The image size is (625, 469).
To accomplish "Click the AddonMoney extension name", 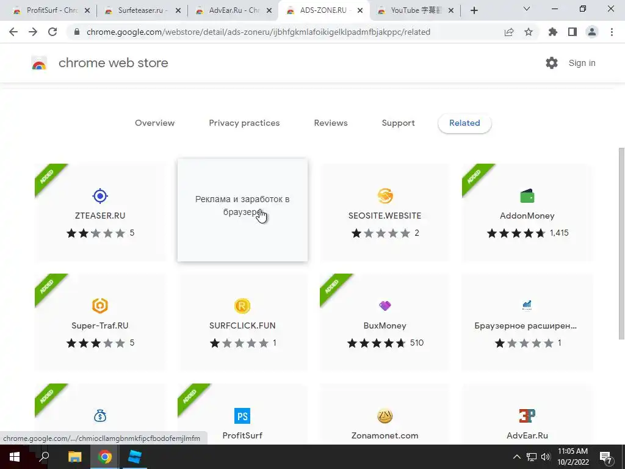I will tap(527, 216).
